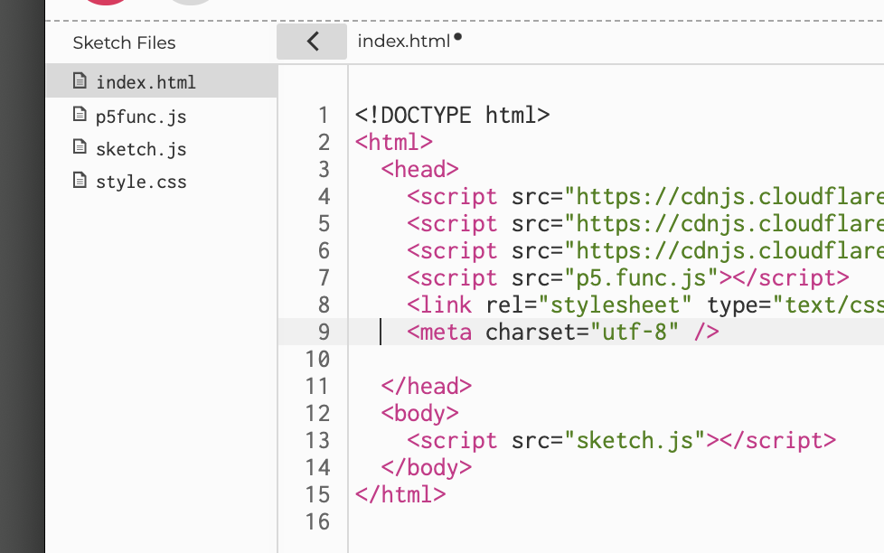Click the closing </head> tag
Viewport: 884px width, 553px height.
[x=427, y=386]
